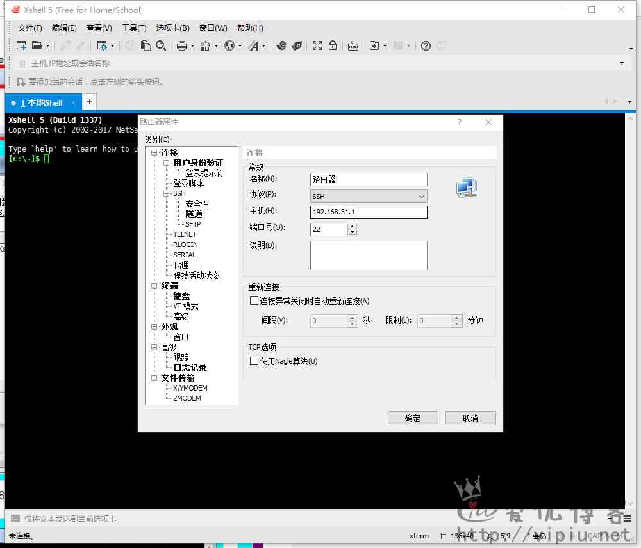Open the session properties gear icon

tap(102, 45)
